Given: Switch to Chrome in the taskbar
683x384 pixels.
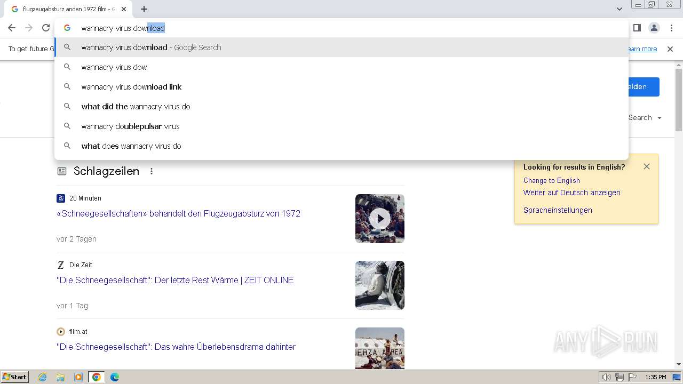Looking at the screenshot, I should [97, 377].
